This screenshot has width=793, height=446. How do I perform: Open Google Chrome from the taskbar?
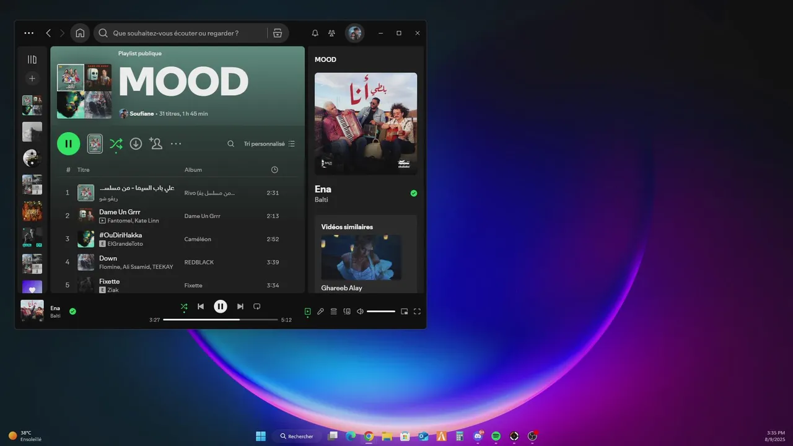(369, 436)
